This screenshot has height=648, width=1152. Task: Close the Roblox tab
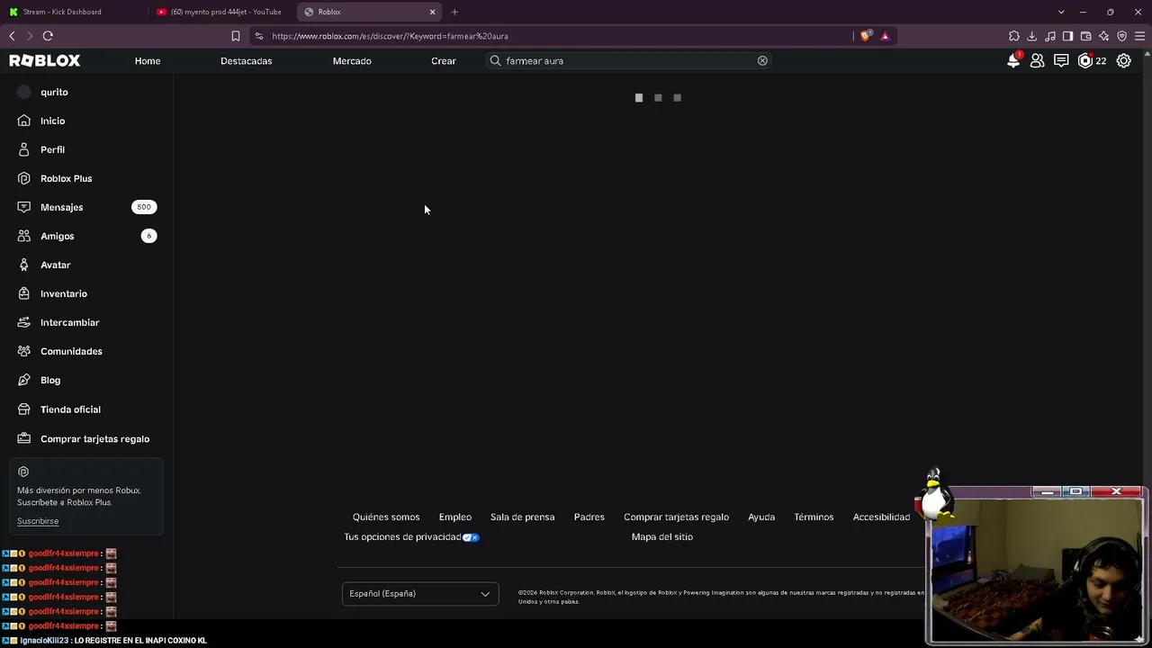[x=432, y=12]
